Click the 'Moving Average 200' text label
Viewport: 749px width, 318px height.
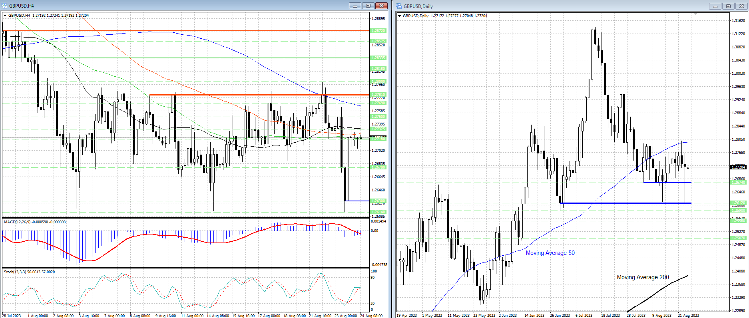coord(643,277)
